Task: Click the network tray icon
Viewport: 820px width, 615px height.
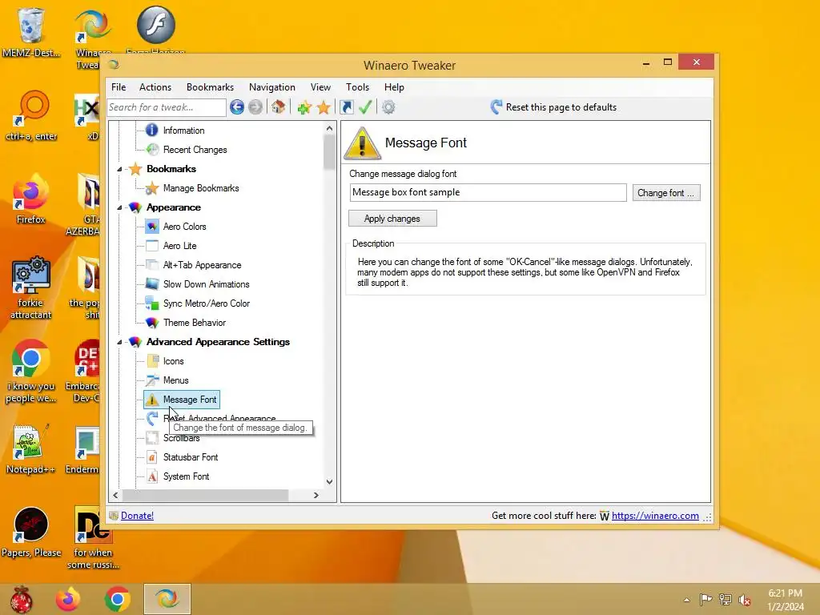Action: pyautogui.click(x=726, y=599)
